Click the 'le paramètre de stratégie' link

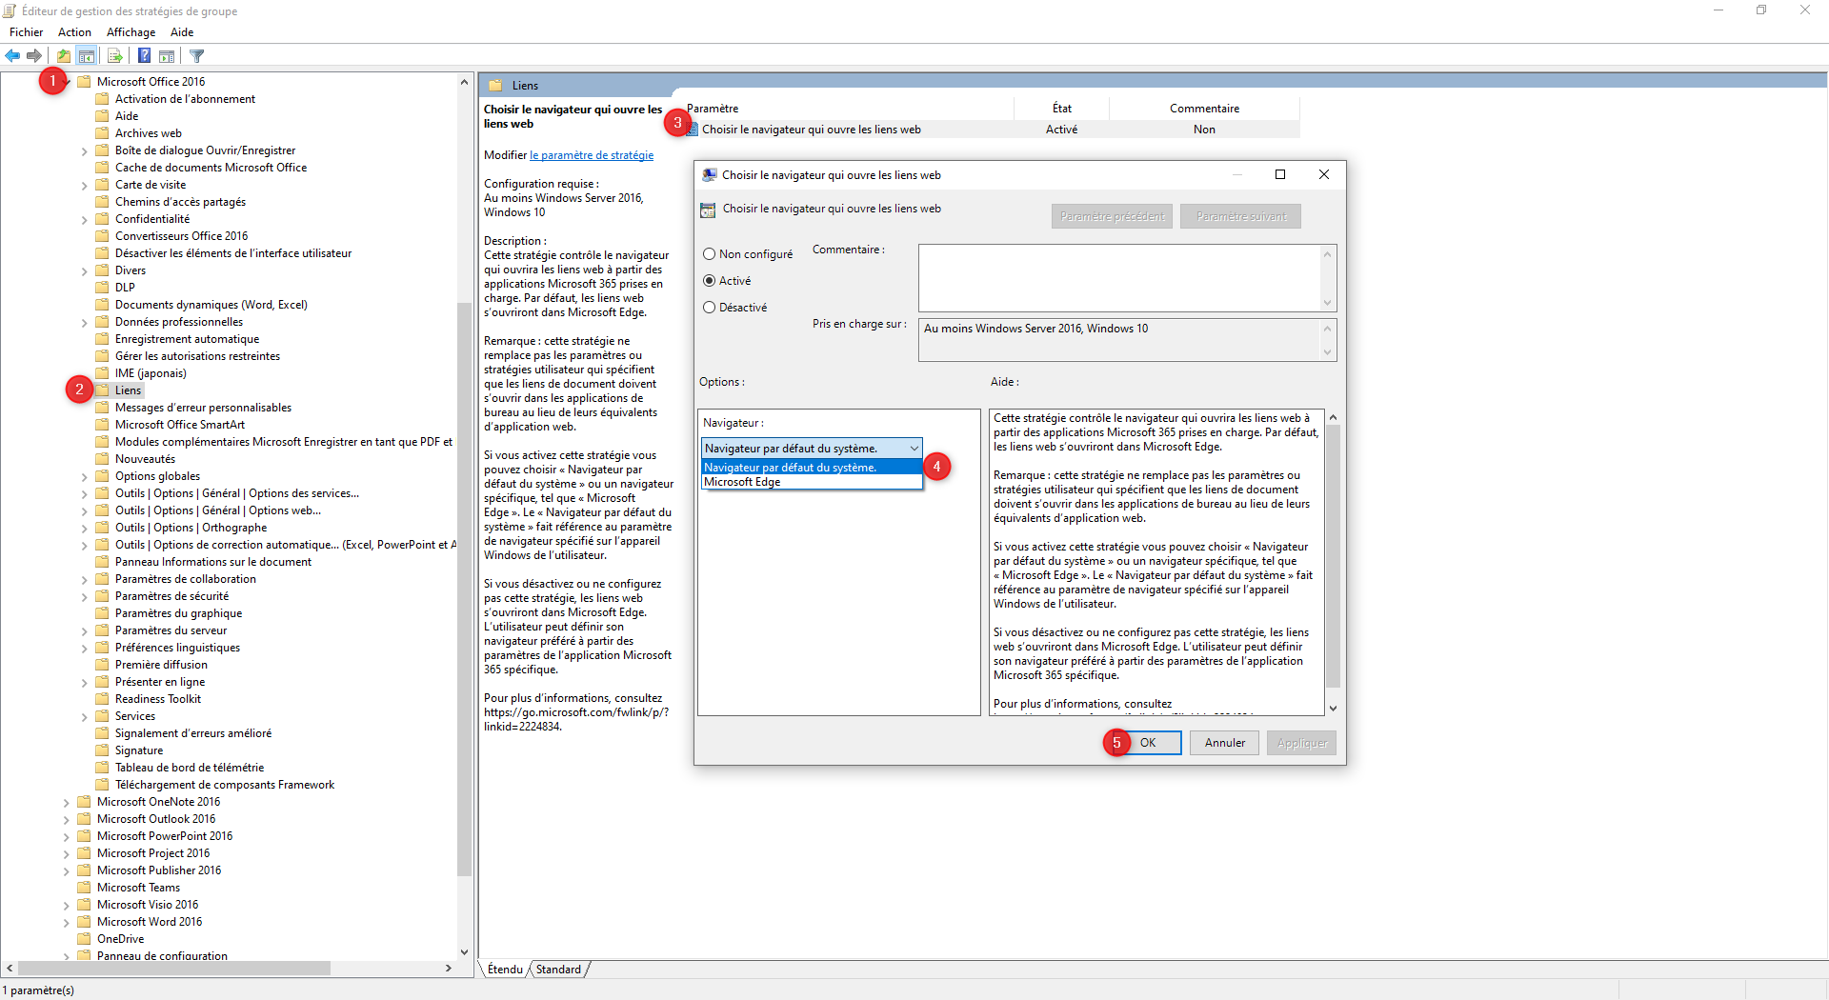tap(592, 155)
